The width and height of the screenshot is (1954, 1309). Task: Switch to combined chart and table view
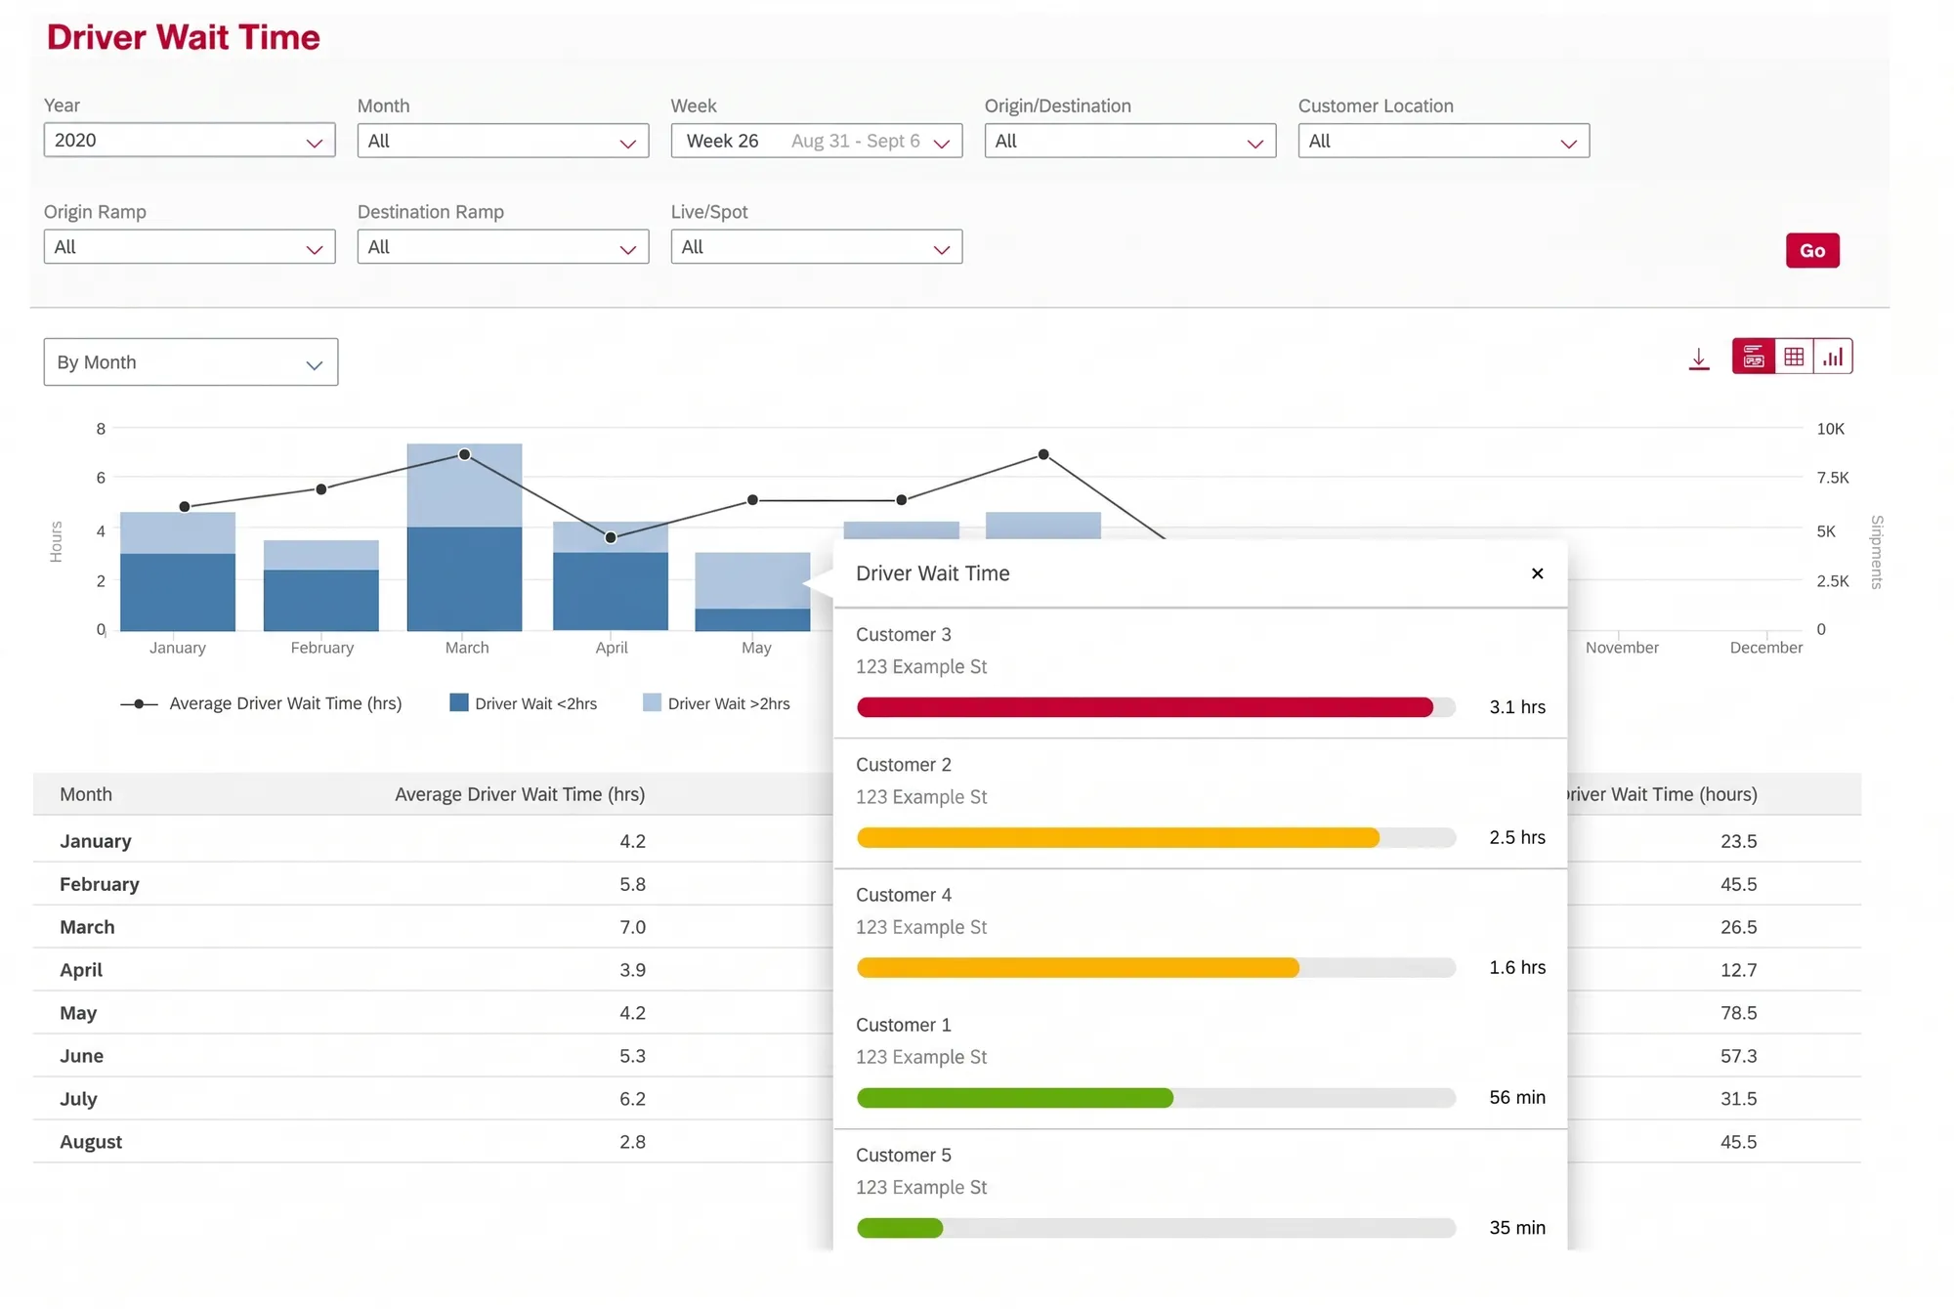[x=1754, y=357]
